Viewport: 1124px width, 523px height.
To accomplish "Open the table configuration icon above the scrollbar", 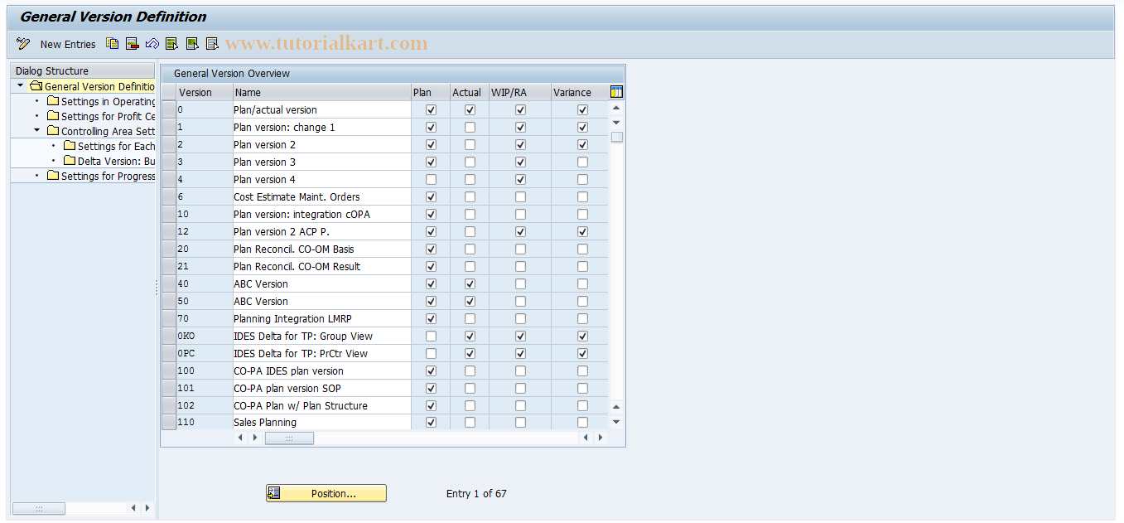I will point(616,92).
